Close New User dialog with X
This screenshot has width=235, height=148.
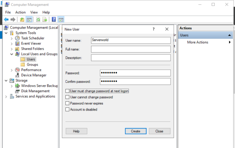pos(167,29)
